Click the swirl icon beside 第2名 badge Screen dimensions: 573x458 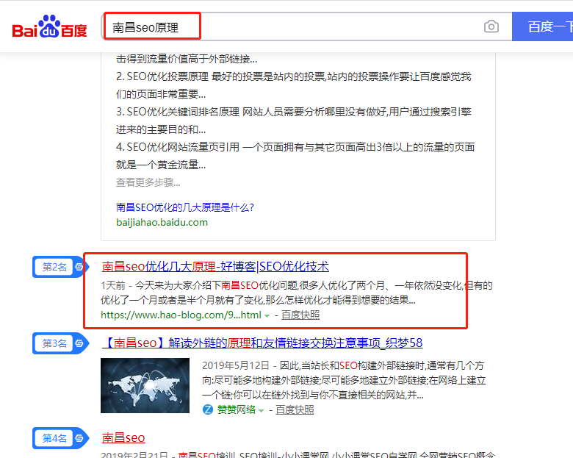pos(79,267)
